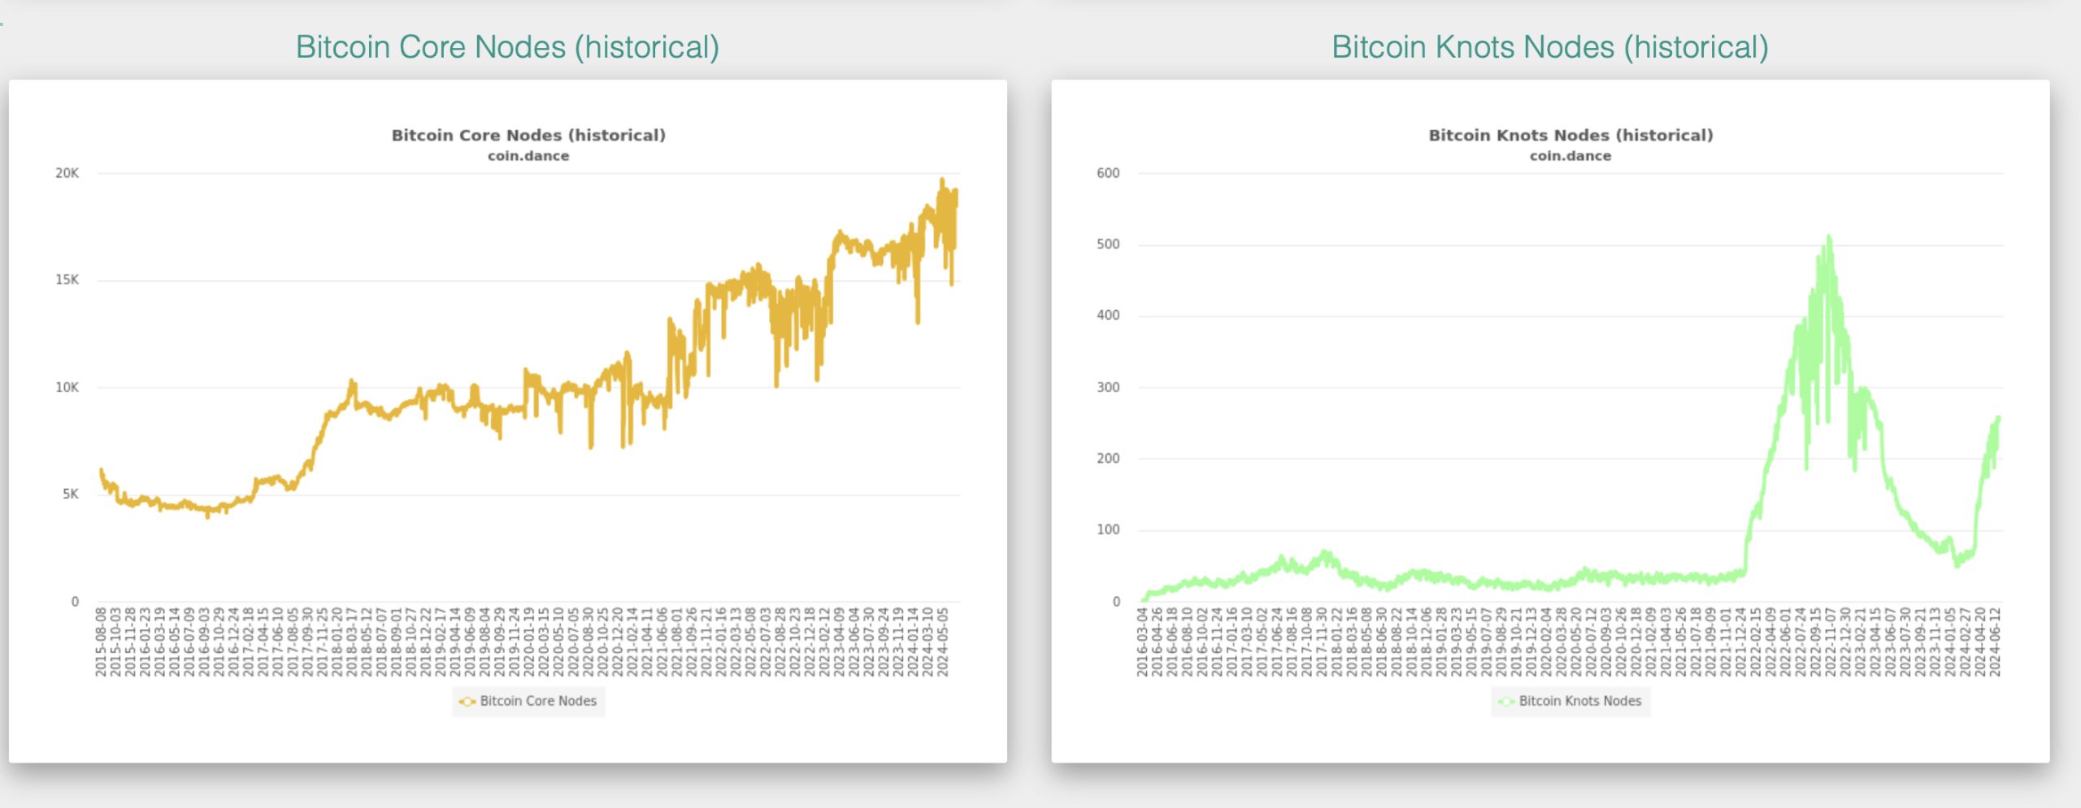Click the bold Bitcoin Core Nodes chart title
Screen dimensions: 2081x808
(x=528, y=136)
